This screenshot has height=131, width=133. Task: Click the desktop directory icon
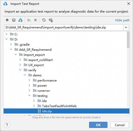click(x=14, y=20)
